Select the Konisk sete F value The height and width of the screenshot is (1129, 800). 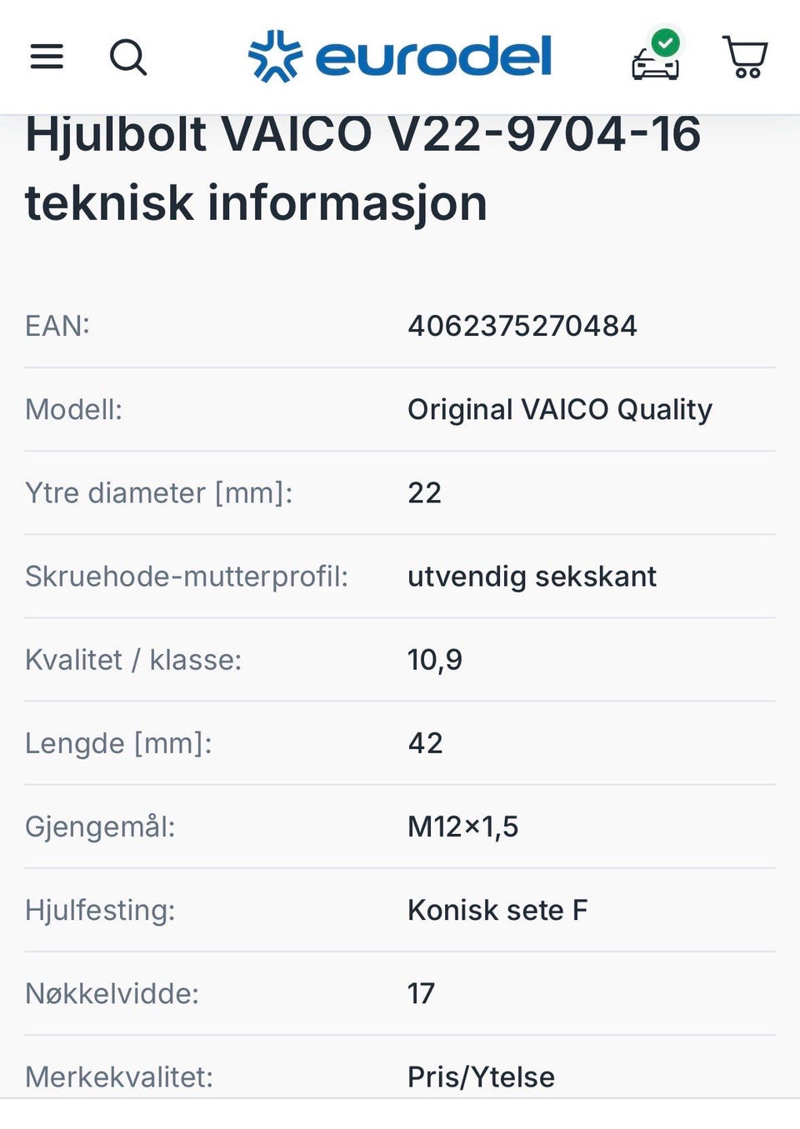pyautogui.click(x=497, y=910)
